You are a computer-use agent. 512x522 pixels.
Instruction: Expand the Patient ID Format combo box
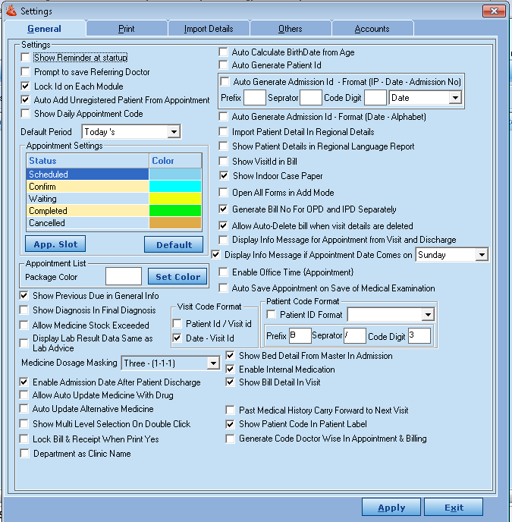428,315
